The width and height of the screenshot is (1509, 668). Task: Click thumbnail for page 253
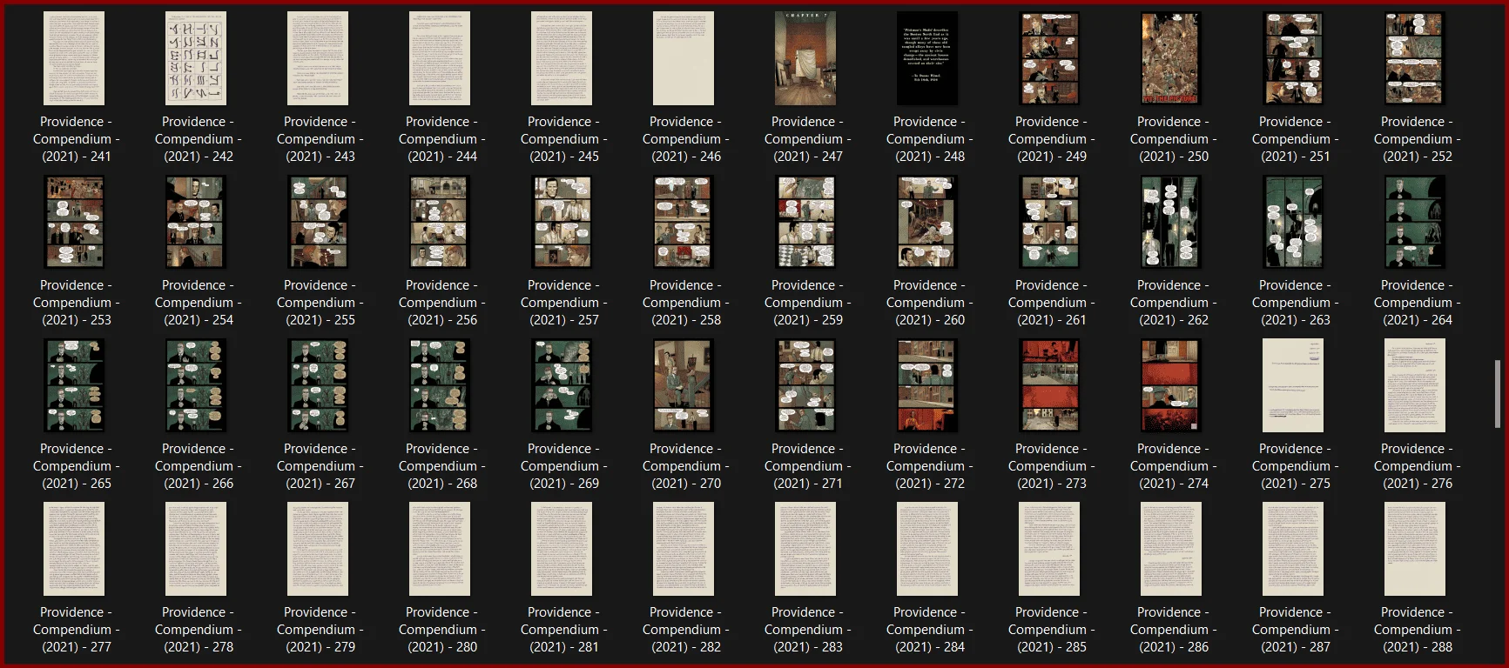pos(74,222)
